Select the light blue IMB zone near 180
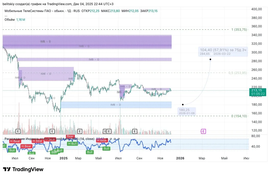The height and width of the screenshot is (177, 270). point(116,105)
